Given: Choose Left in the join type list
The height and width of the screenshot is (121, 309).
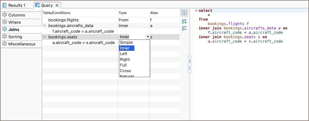Looking at the screenshot, I should coord(123,54).
